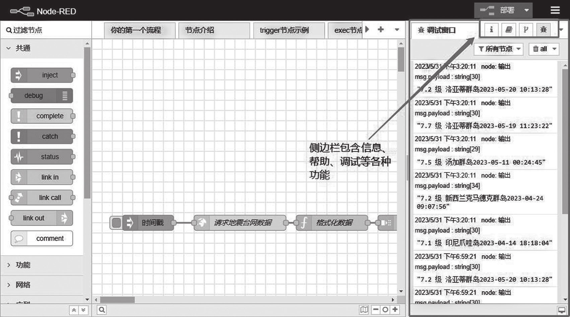
Task: Open the sidebar tab list dropdown arrow
Action: [562, 29]
